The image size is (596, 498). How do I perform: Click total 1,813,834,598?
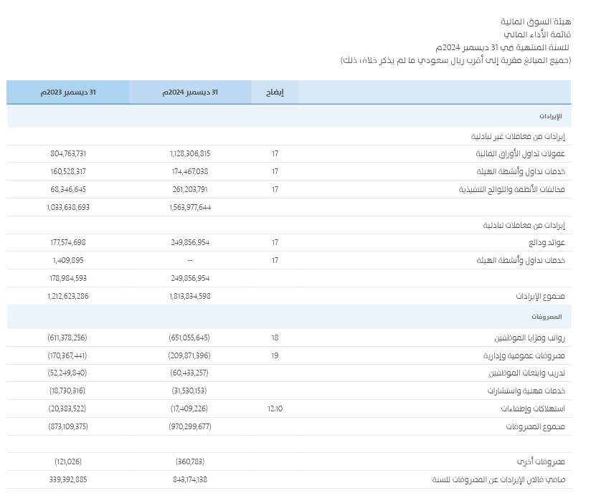(190, 297)
